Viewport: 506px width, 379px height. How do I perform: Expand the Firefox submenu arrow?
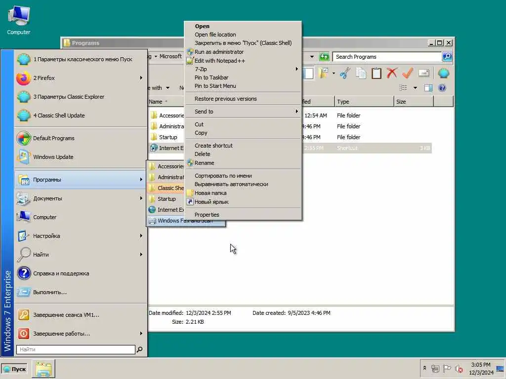[x=141, y=78]
